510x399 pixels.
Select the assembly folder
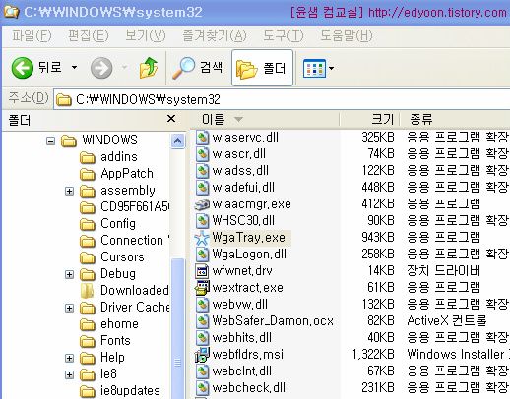click(x=128, y=191)
